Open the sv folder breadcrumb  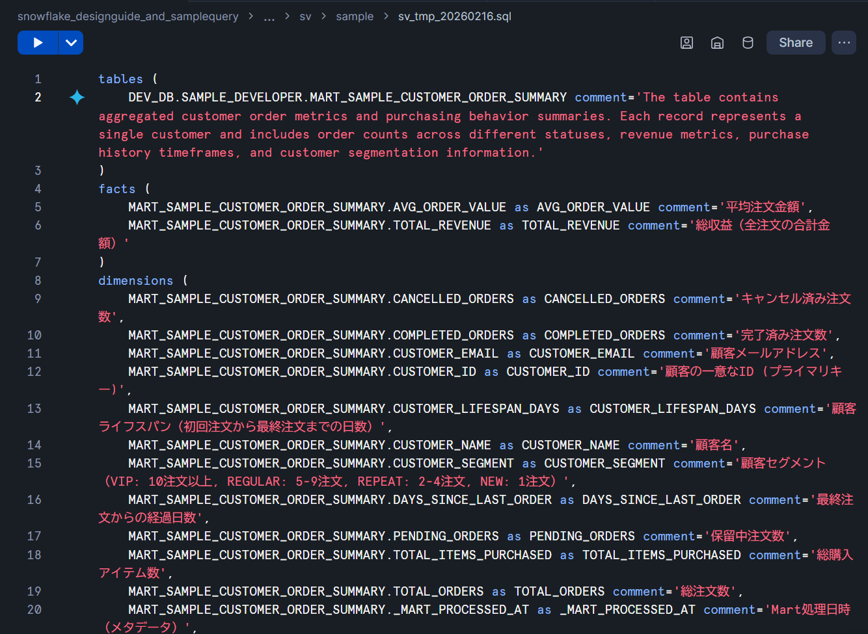tap(305, 17)
